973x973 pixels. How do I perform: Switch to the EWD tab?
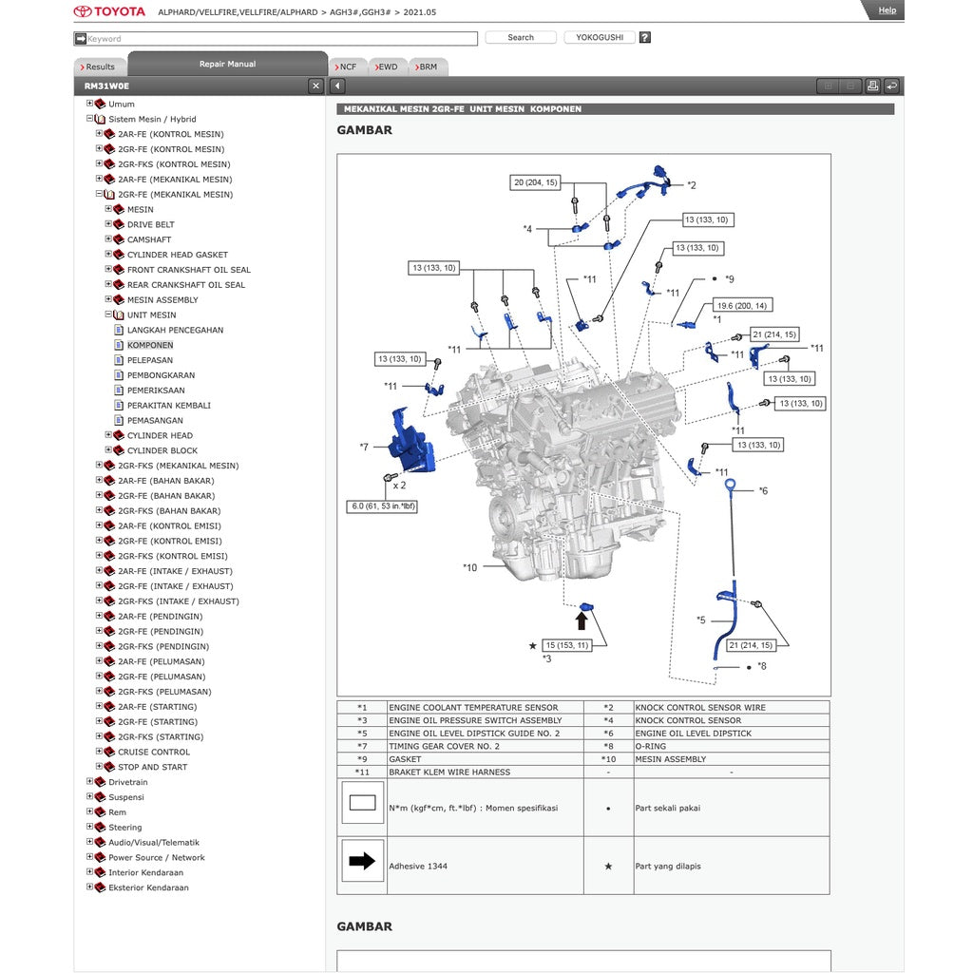click(x=388, y=67)
